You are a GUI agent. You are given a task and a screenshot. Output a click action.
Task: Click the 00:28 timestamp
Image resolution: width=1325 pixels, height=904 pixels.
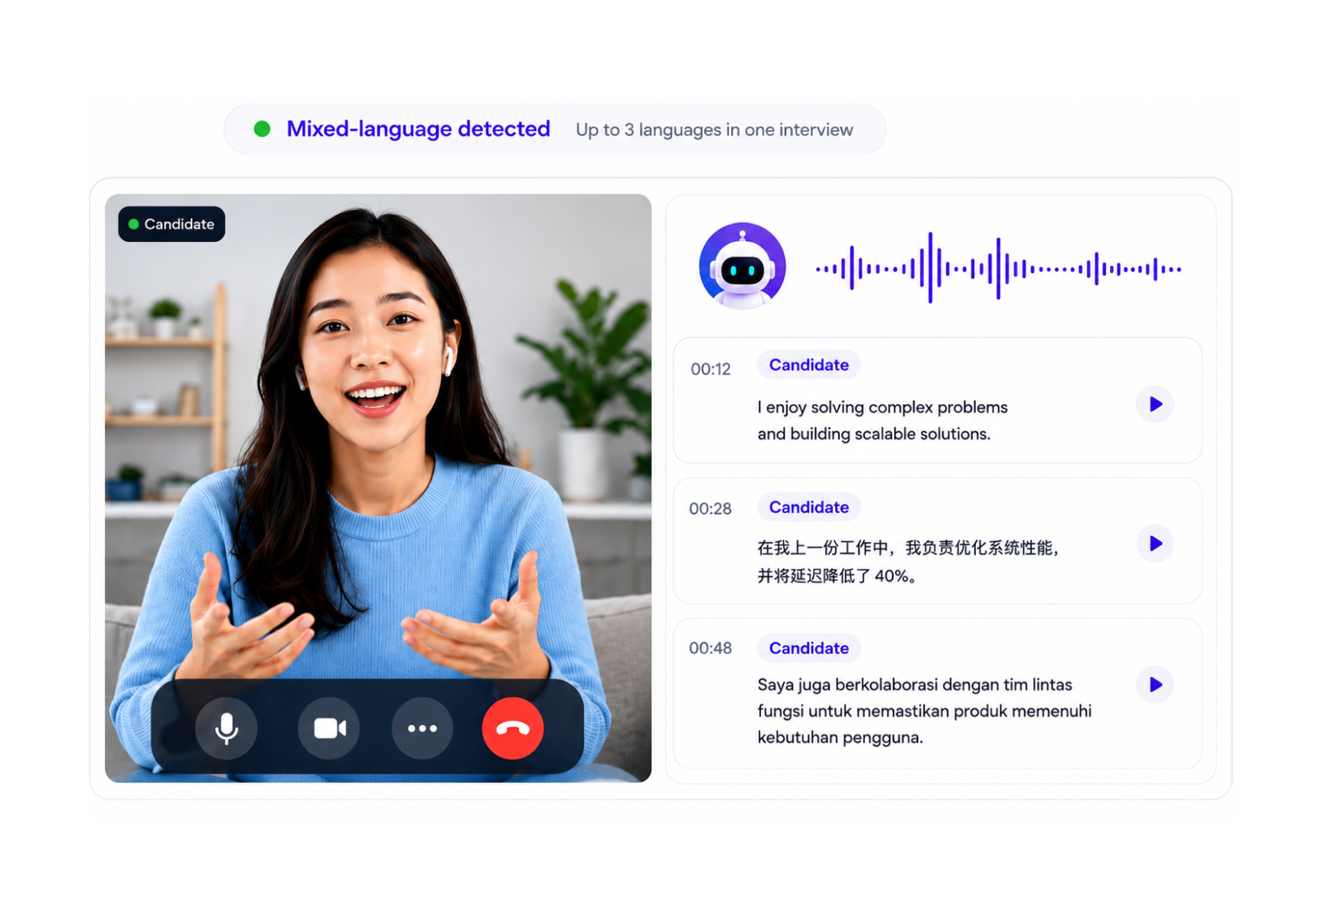(x=710, y=509)
